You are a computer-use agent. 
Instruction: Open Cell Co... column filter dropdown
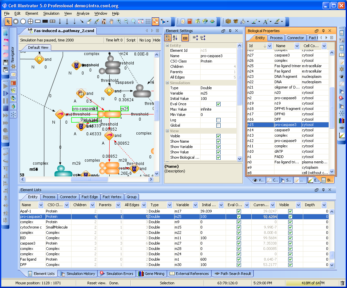pos(324,46)
